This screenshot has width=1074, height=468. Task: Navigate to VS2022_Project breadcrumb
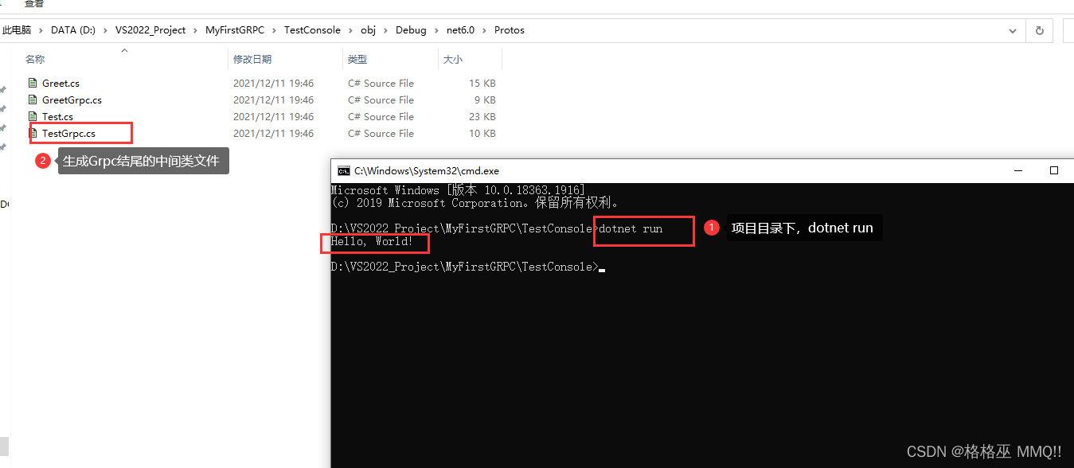[150, 30]
